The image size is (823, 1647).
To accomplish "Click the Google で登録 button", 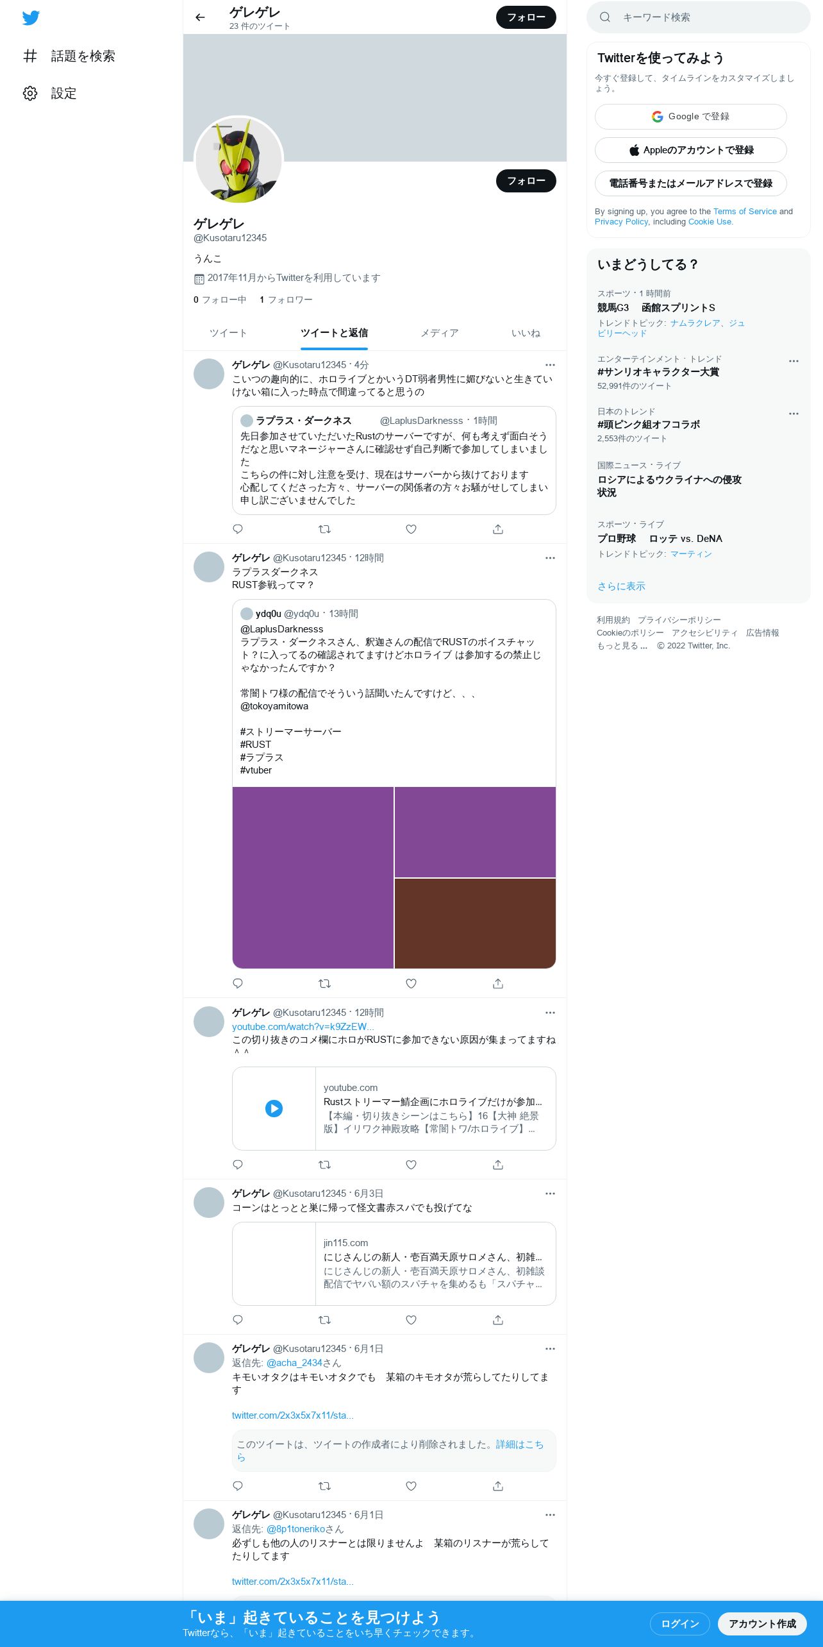I will [691, 117].
